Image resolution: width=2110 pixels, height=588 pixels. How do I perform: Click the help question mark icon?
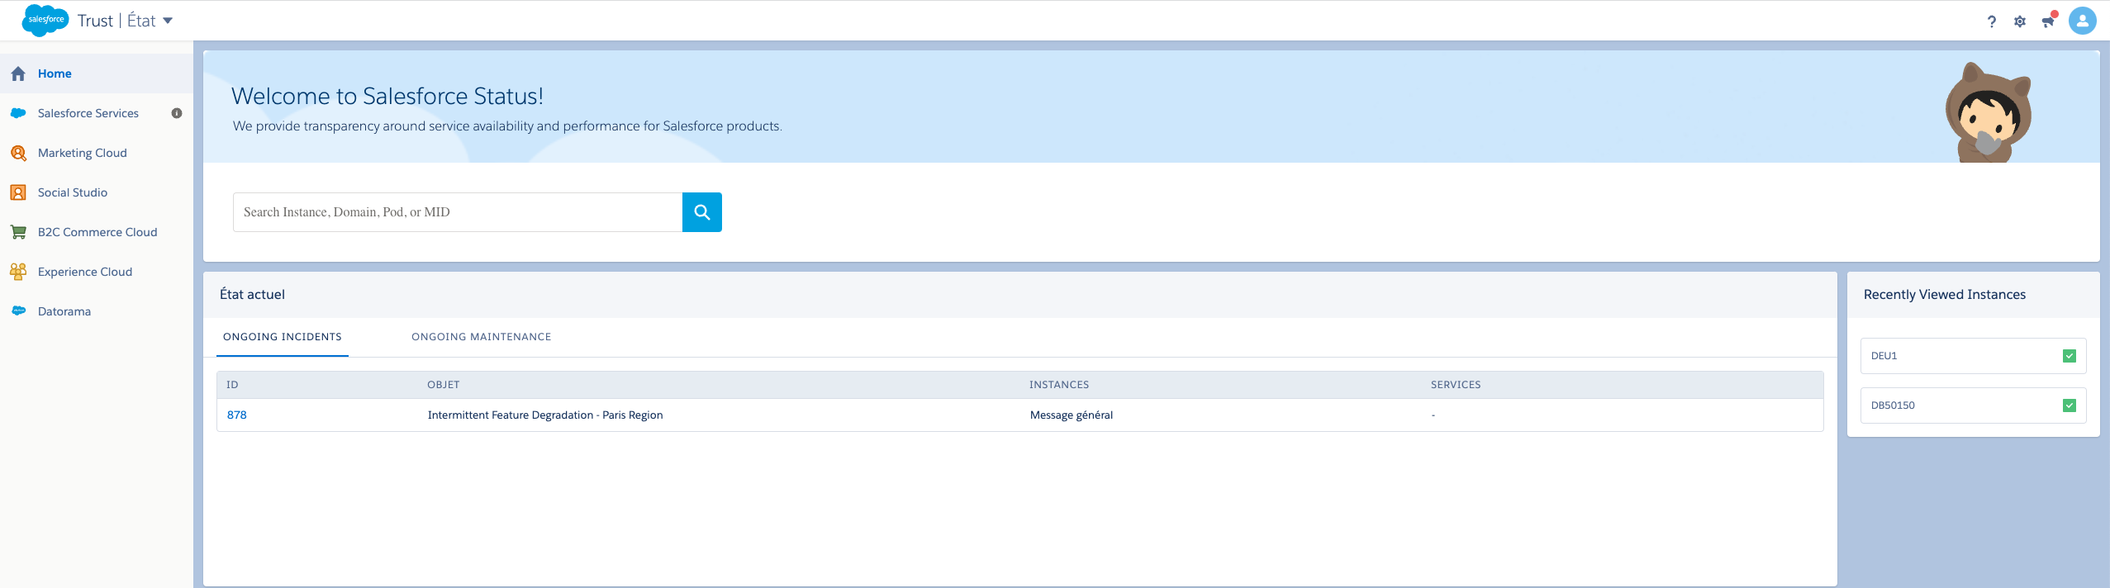click(x=1992, y=21)
